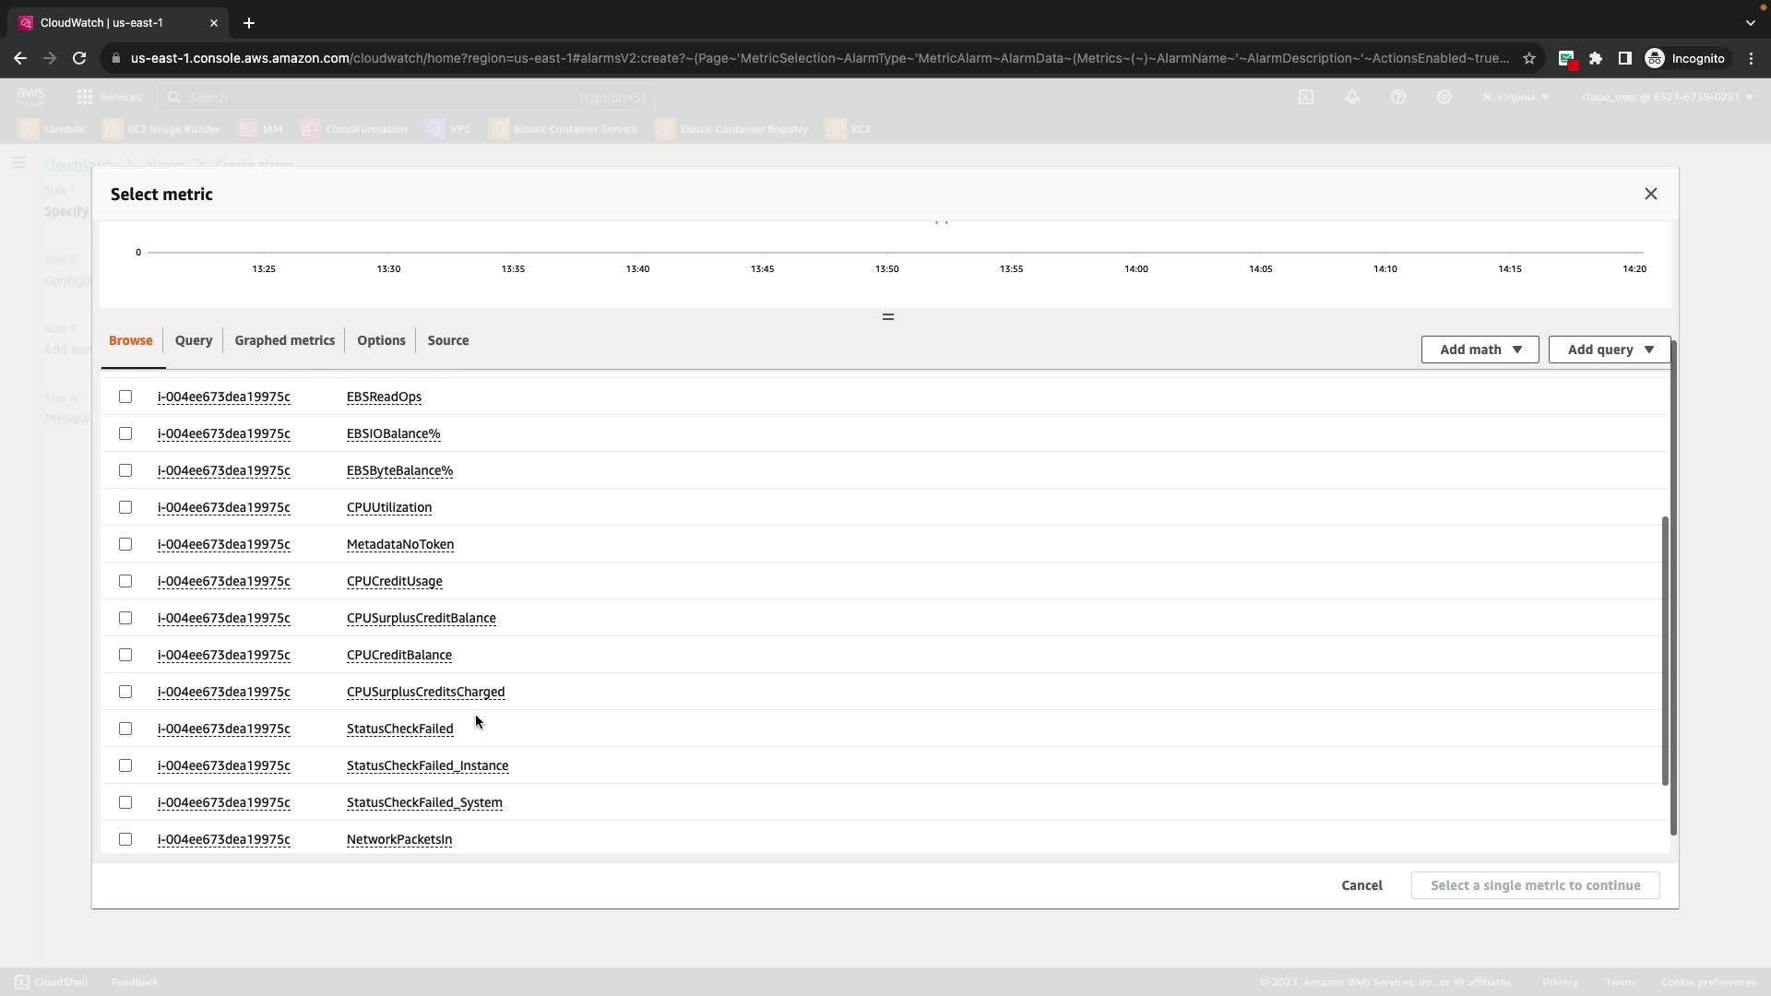Open the Source tab
The image size is (1771, 996).
tap(447, 340)
